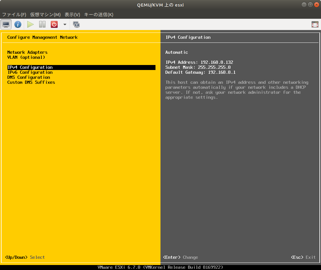Screen dimensions: 321x270
Task: Click the <Up/Down> Select hint
Action: (25, 257)
